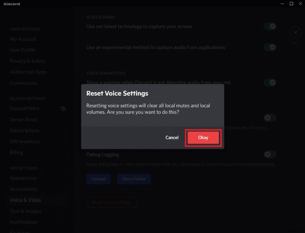Image resolution: width=305 pixels, height=233 pixels.
Task: Open Privacy & Safety settings
Action: pyautogui.click(x=28, y=61)
